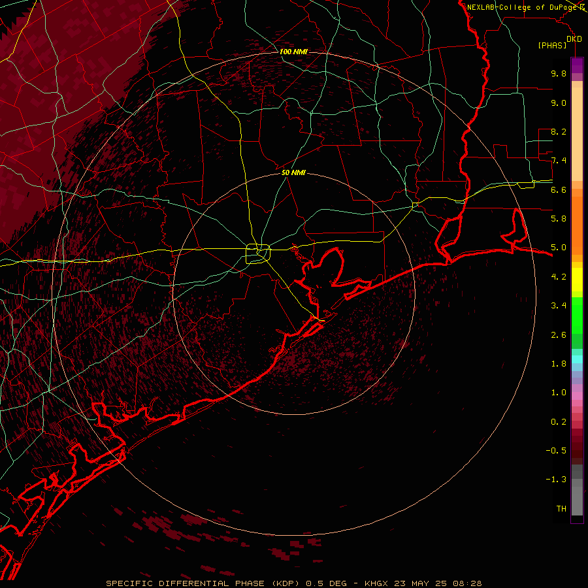Click the 50 NMI range ring label
Viewport: 588px width, 588px height.
(293, 172)
